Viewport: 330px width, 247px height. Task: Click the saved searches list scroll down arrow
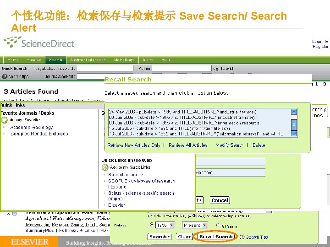click(294, 134)
